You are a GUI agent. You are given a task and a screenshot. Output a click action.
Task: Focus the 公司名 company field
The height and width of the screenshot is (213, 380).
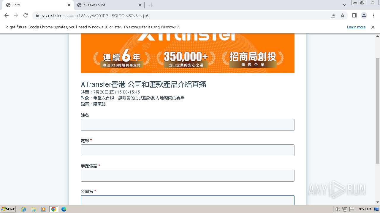[x=188, y=200]
